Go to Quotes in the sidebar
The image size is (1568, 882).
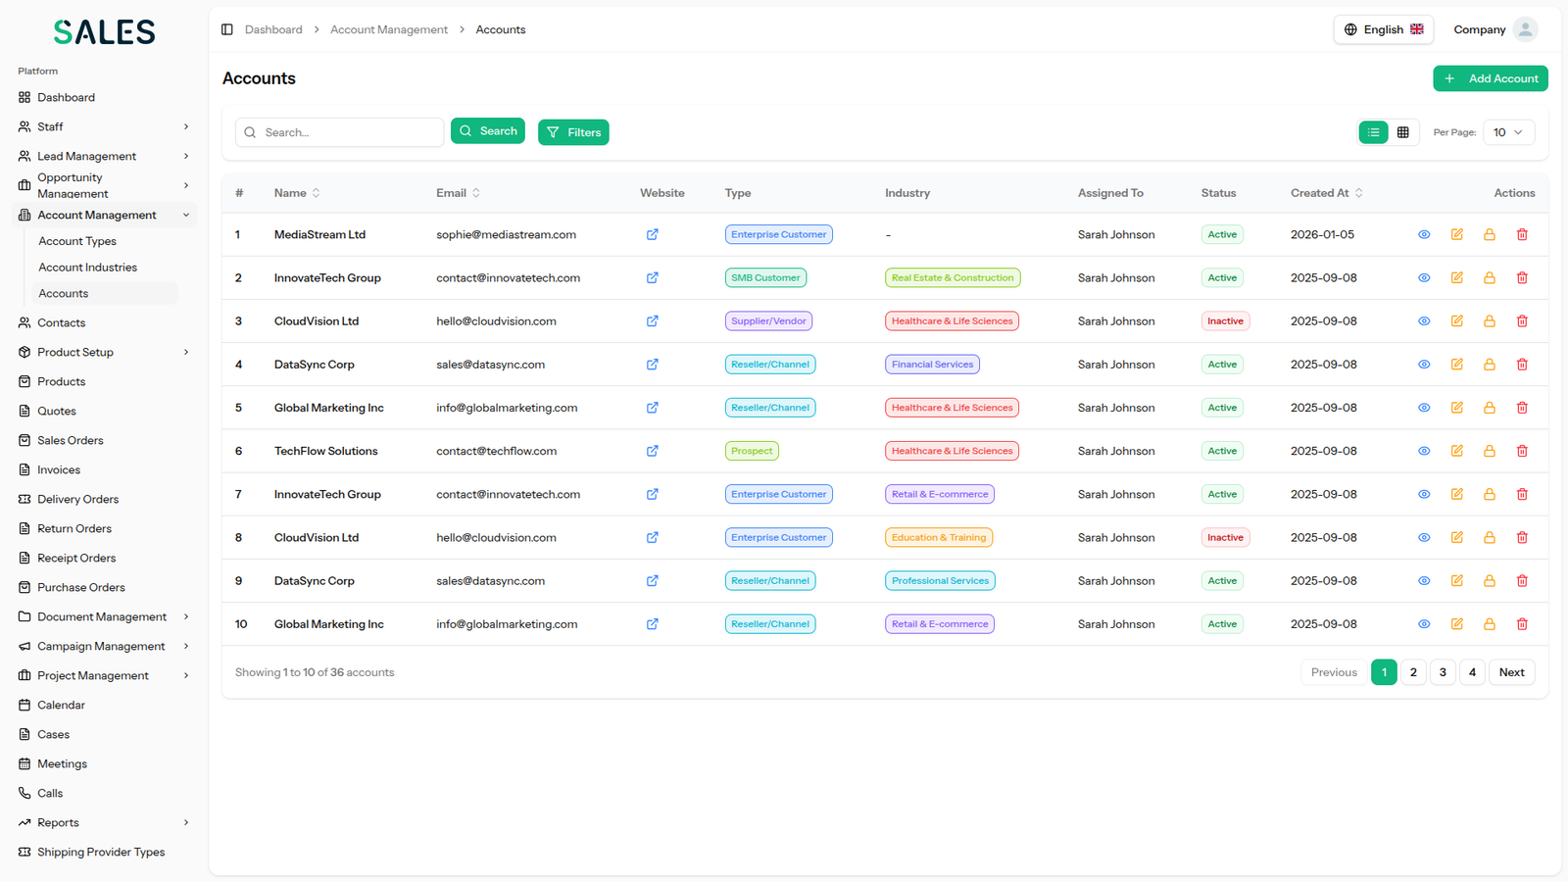click(x=57, y=411)
